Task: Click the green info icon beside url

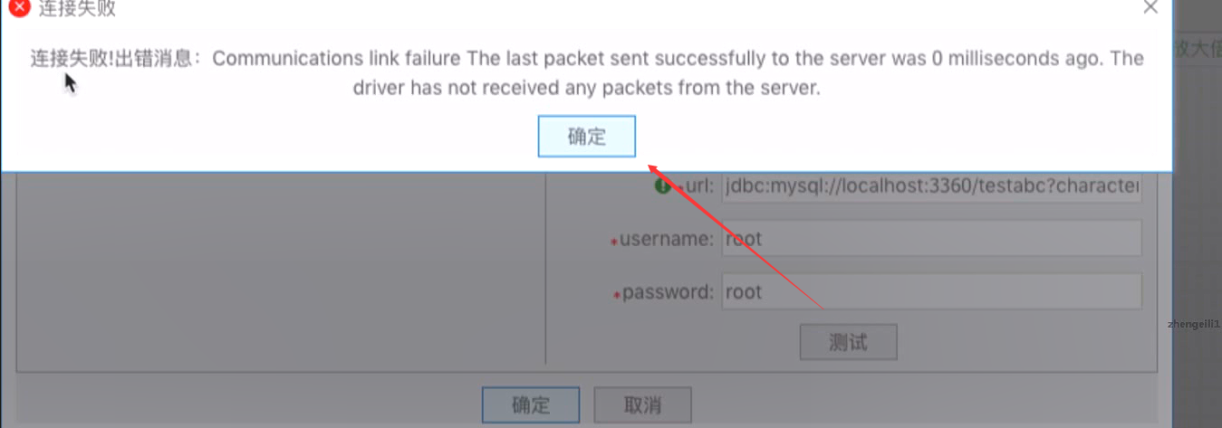Action: point(663,185)
